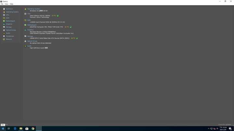Open the RAM heading link in summary

click(x=29, y=20)
